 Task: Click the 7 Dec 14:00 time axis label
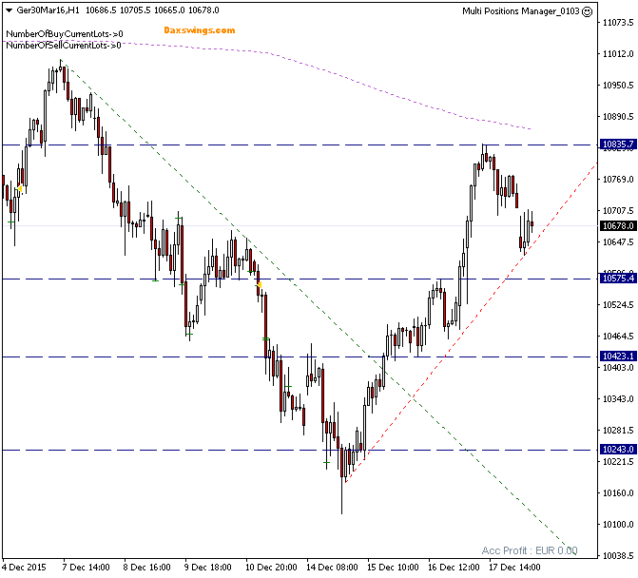(x=86, y=567)
